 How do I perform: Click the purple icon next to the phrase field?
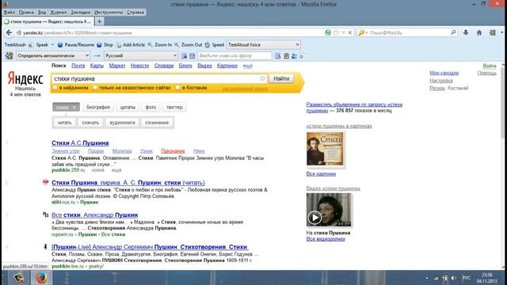click(x=192, y=56)
